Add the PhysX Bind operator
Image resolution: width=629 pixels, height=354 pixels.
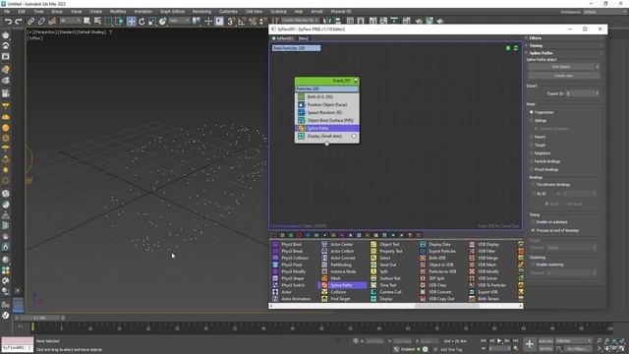click(x=291, y=244)
